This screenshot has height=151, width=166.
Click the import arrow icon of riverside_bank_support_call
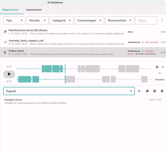tap(5, 42)
